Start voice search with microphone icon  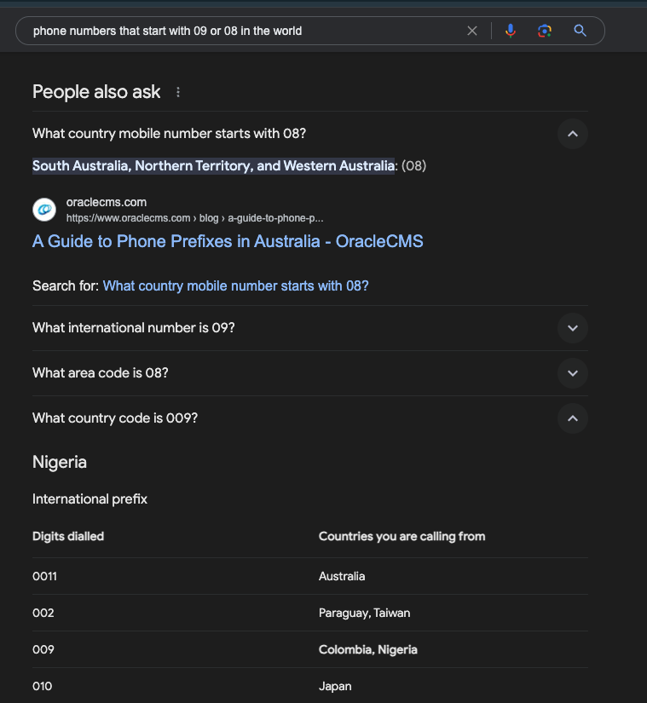(511, 31)
